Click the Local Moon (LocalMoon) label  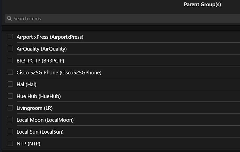(x=45, y=120)
